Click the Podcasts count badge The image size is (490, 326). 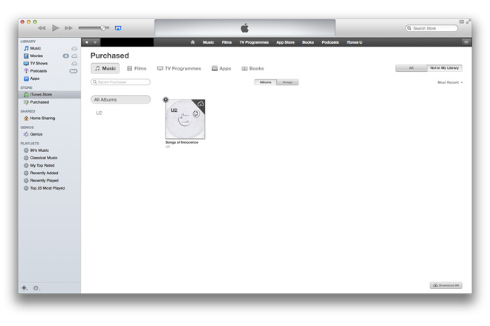click(x=73, y=71)
